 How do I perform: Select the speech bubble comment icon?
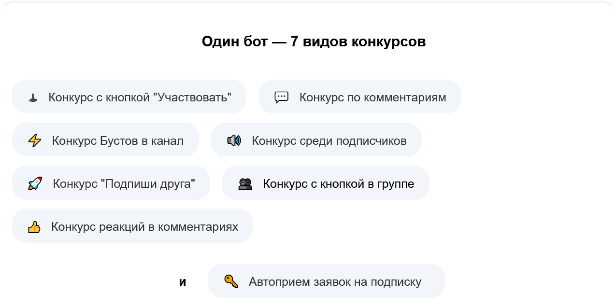pyautogui.click(x=282, y=96)
